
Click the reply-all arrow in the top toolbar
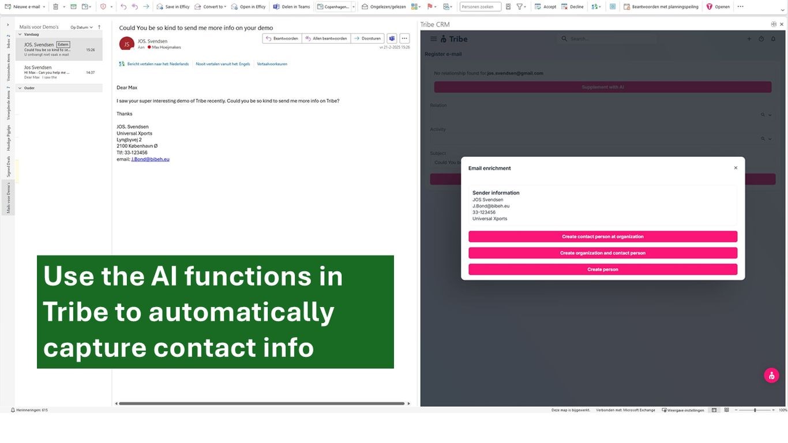[x=134, y=7]
